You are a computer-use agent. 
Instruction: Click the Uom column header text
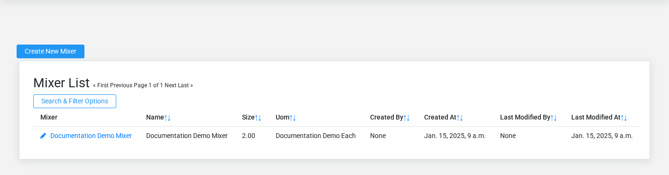click(x=282, y=117)
